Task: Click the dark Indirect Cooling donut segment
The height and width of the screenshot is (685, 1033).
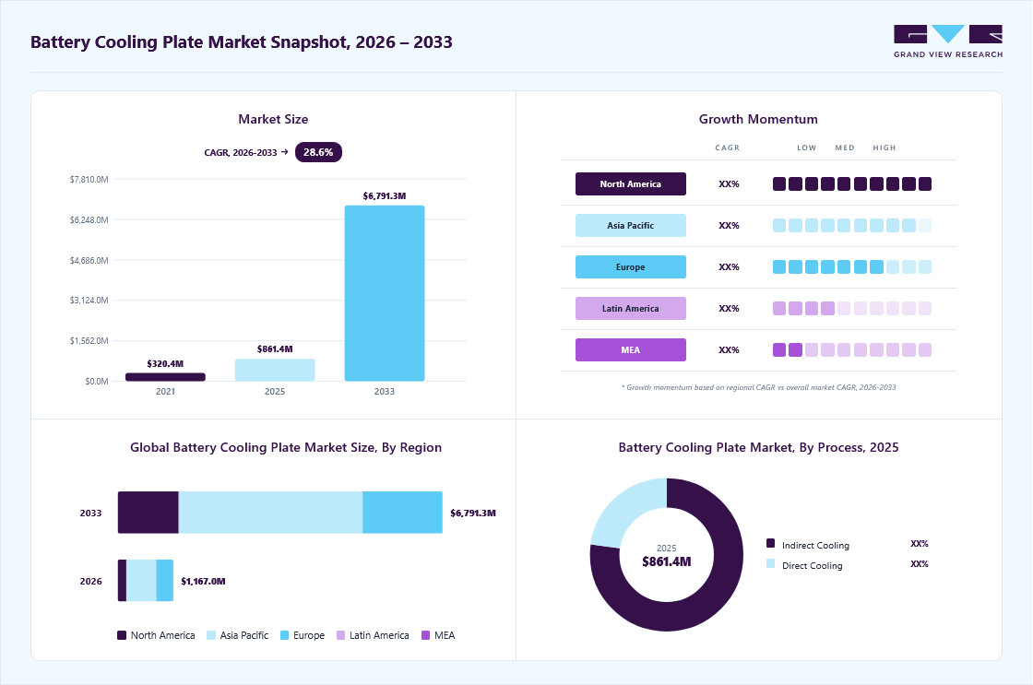Action: pos(715,593)
